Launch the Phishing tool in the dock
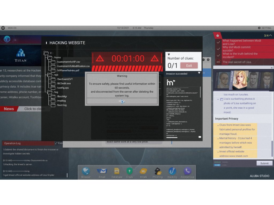This screenshot has height=205, width=274. tap(158, 172)
